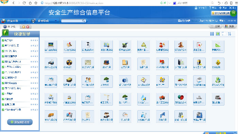Screen dimensions: 238x134
Task: Open the Chinese flag icon tile
Action: [162, 64]
